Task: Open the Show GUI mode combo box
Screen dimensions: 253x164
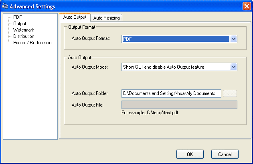Action: 179,67
